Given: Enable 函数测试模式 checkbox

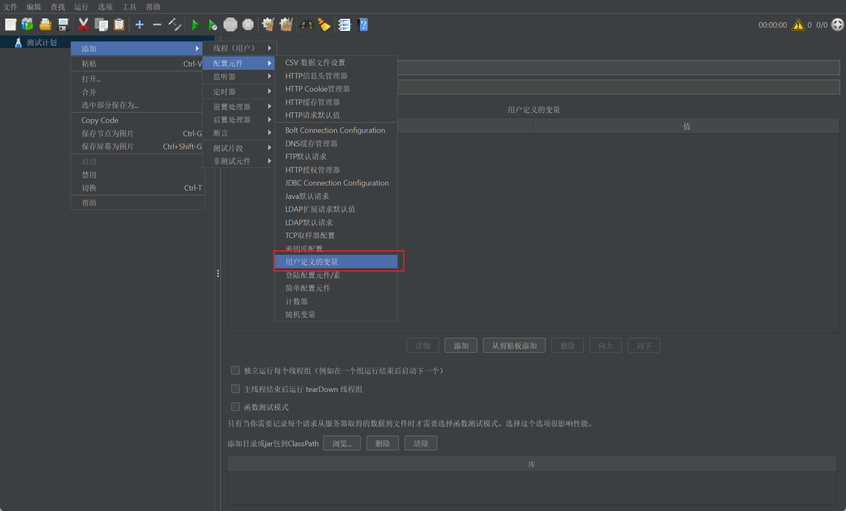Looking at the screenshot, I should (x=236, y=407).
